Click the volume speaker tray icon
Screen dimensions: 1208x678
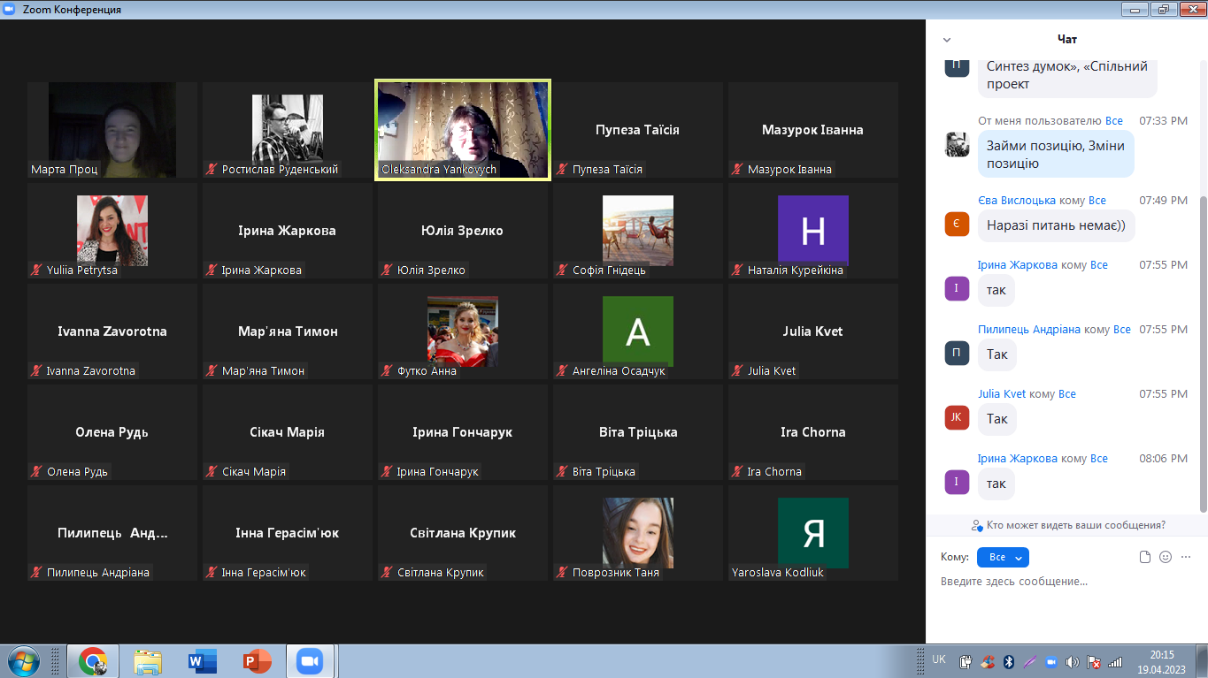pos(1073,661)
